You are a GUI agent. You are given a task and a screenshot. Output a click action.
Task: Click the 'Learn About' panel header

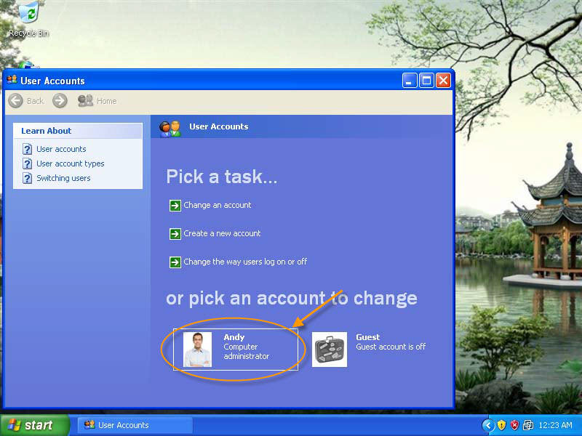click(x=78, y=131)
